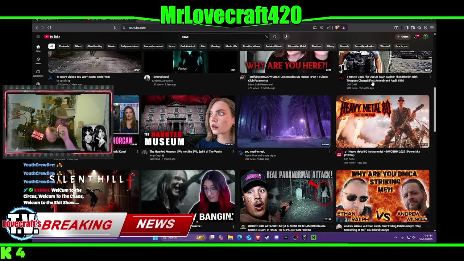Click the YouTube search magnifier button
464x261 pixels.
[x=275, y=37]
